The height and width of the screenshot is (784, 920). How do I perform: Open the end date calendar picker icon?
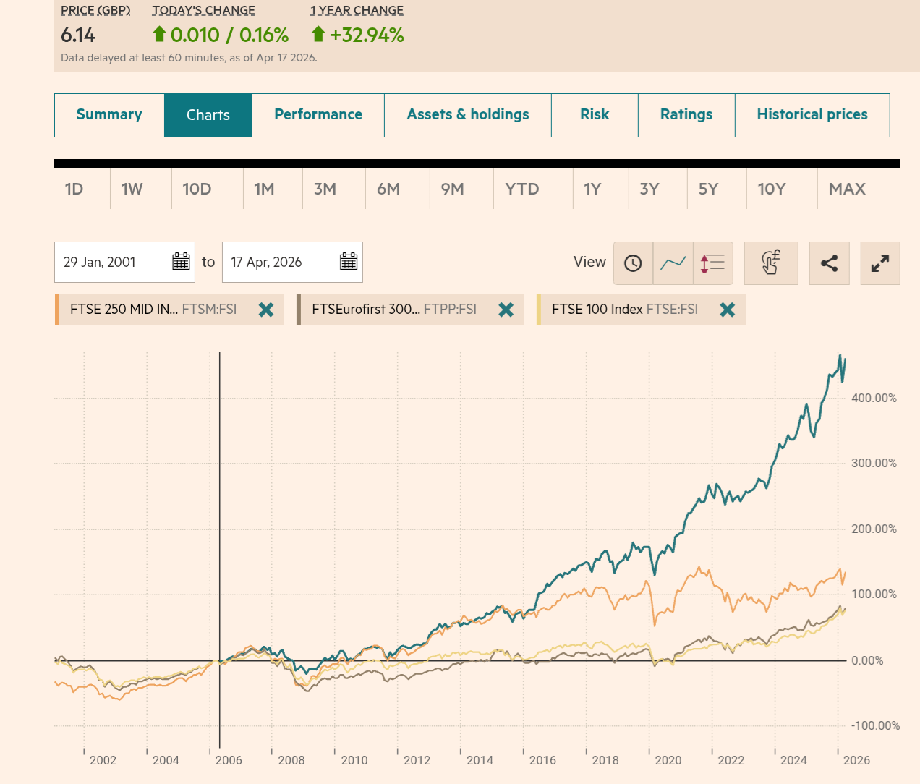(349, 262)
